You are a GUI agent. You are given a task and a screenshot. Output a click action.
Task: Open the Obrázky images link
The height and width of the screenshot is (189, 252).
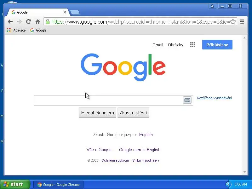click(x=175, y=45)
